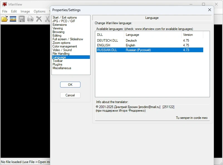The image size is (223, 165).
Task: Click version 4.75 in the ENGLISH row
Action: click(186, 45)
